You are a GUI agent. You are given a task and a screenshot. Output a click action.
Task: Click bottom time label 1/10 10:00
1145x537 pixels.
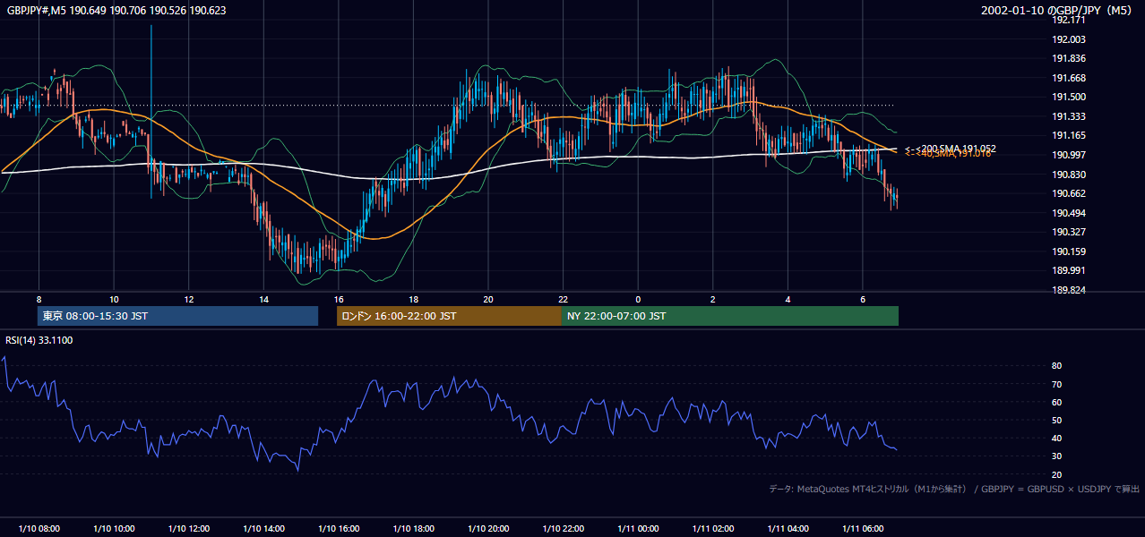pos(114,529)
